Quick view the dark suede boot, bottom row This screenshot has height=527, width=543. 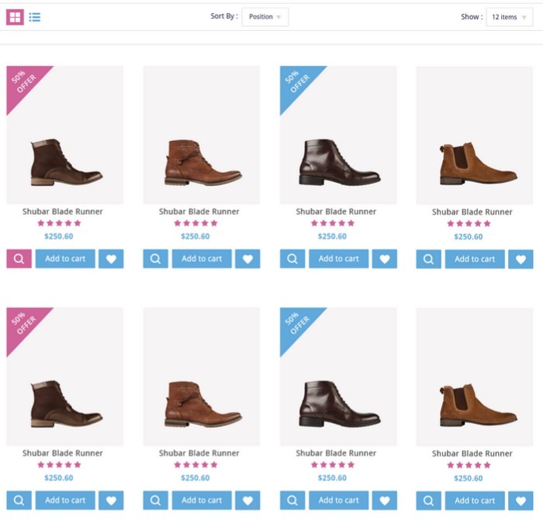click(x=19, y=501)
